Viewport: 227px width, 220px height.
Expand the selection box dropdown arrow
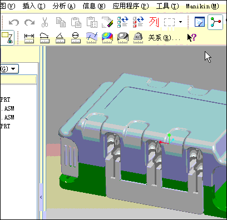[x=180, y=22]
